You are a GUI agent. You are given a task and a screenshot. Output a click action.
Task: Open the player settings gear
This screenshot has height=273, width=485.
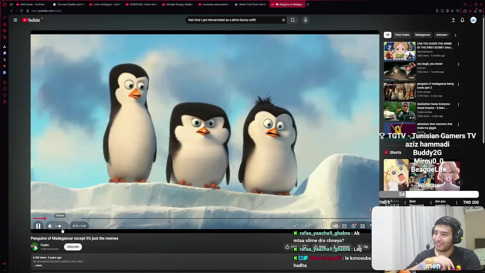(354, 226)
